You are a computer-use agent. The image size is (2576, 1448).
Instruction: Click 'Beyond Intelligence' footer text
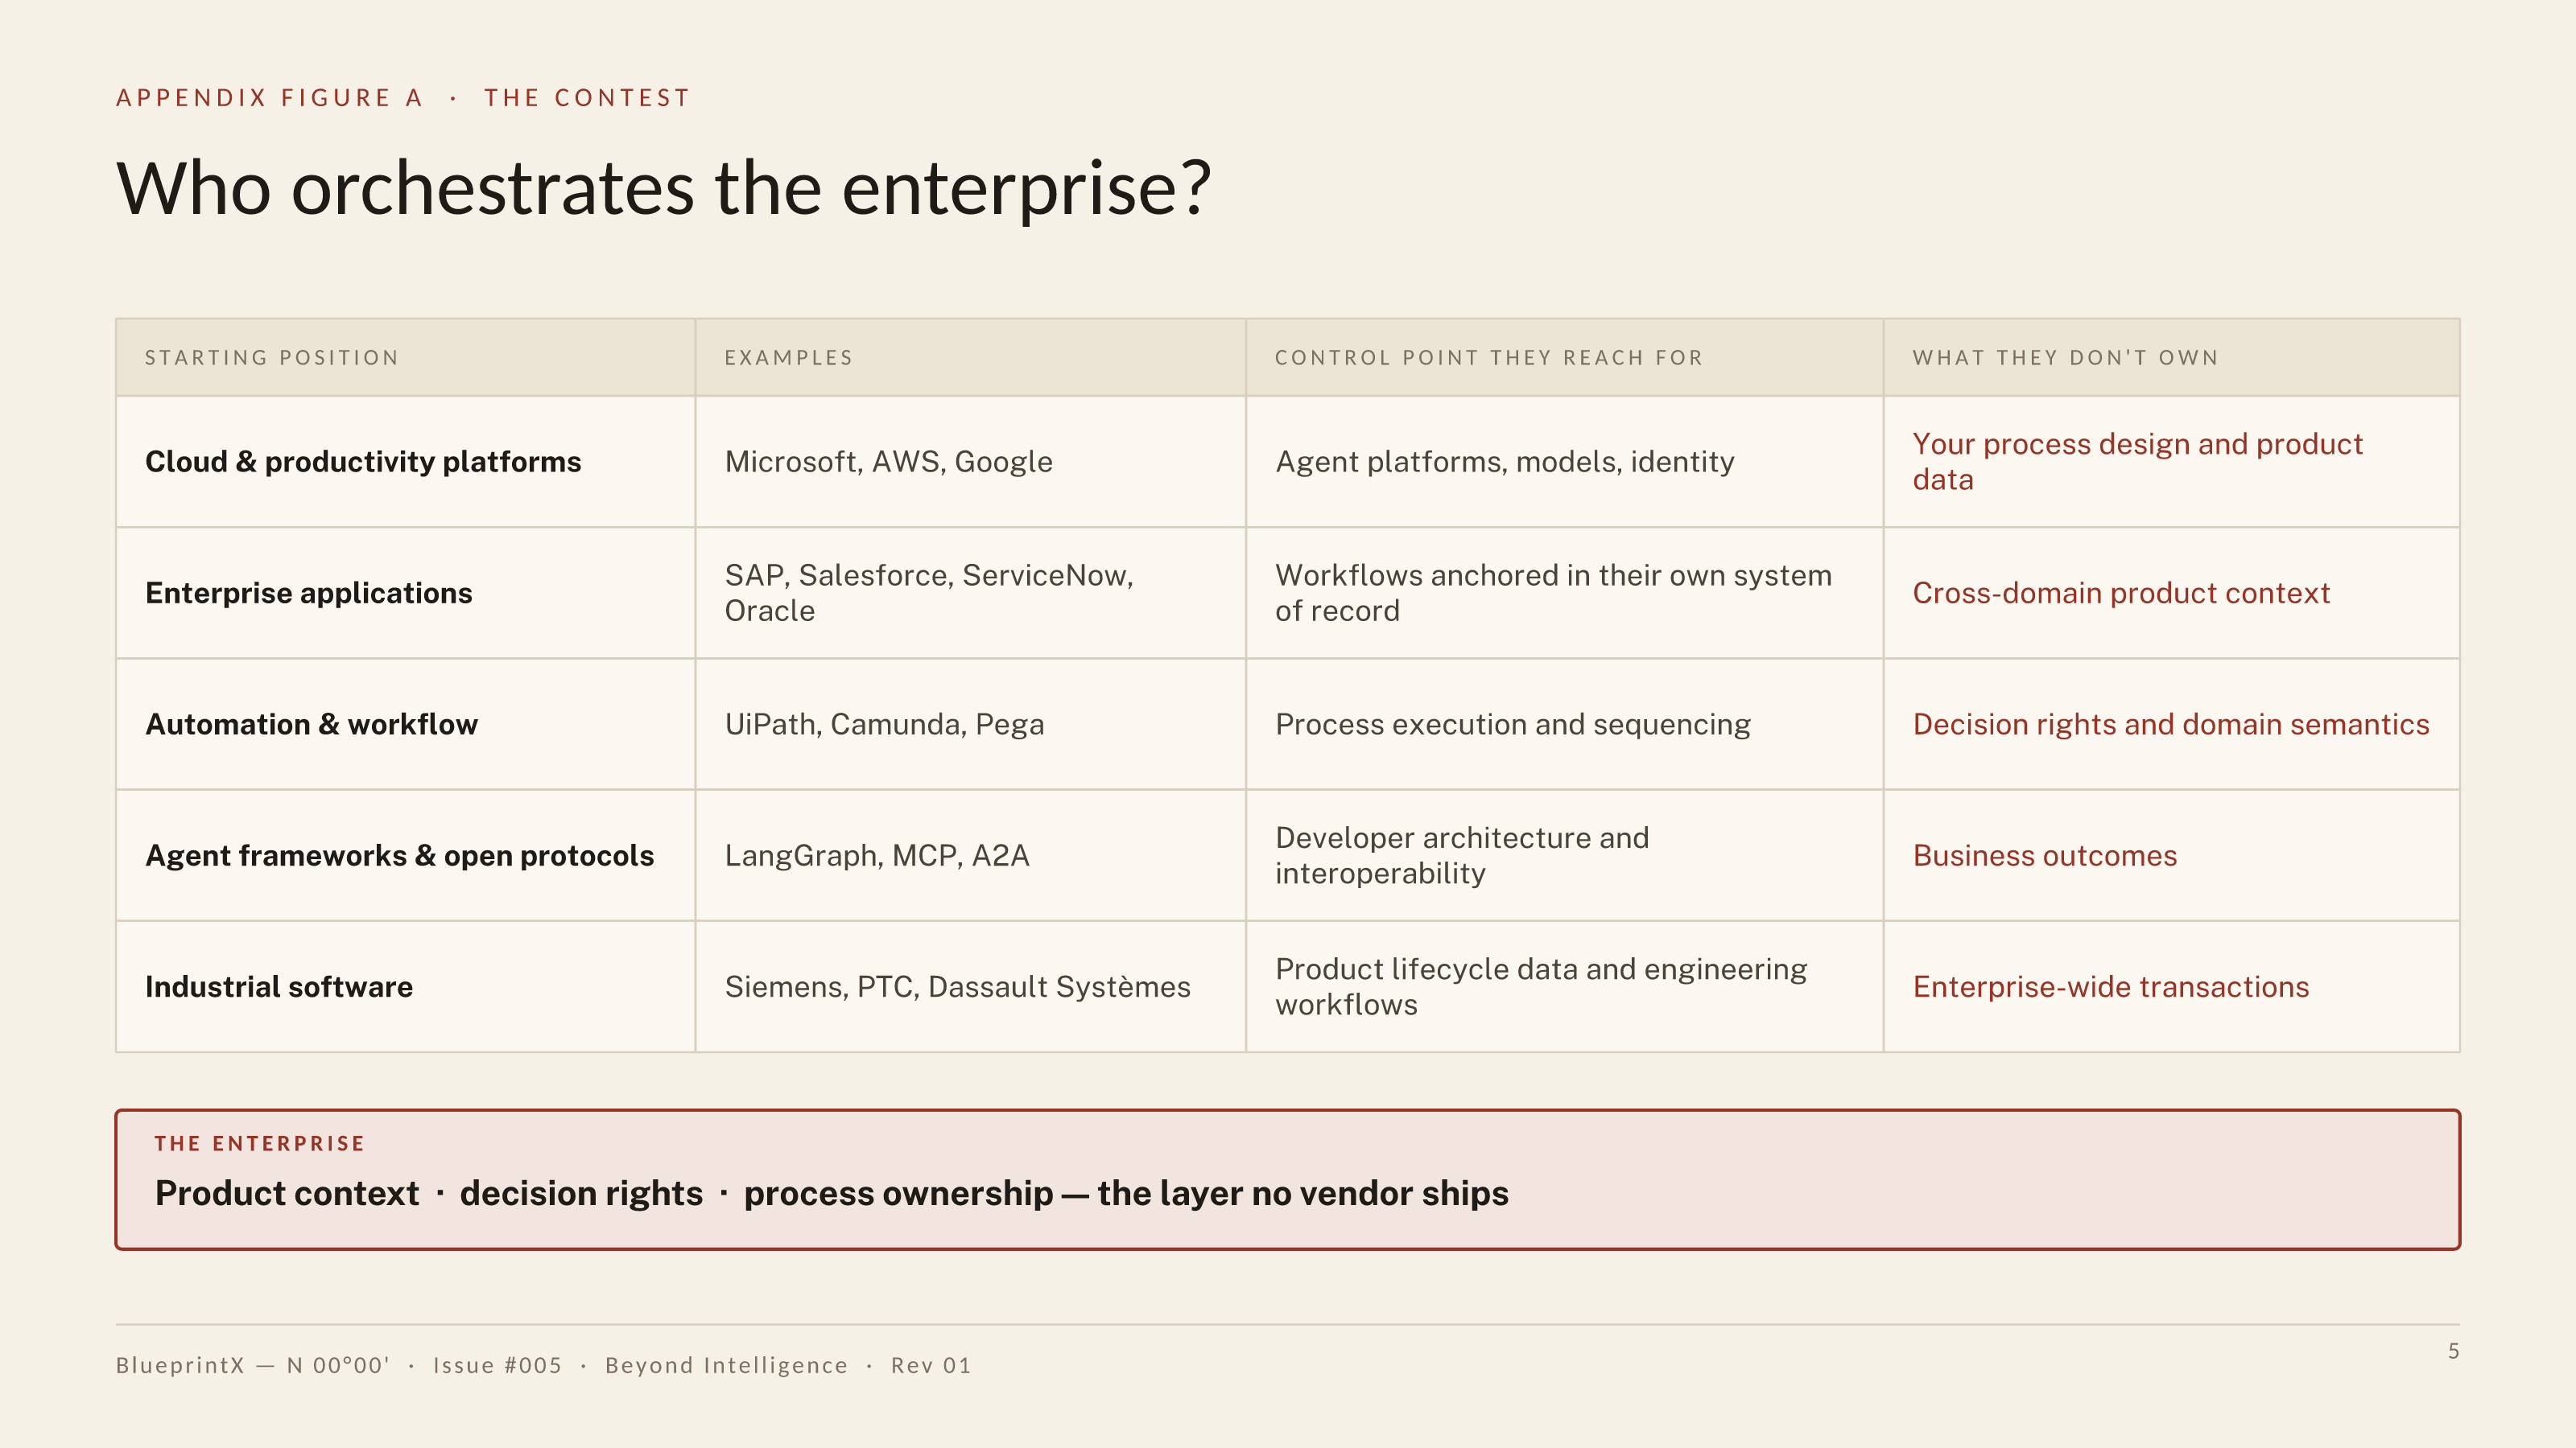pos(727,1365)
